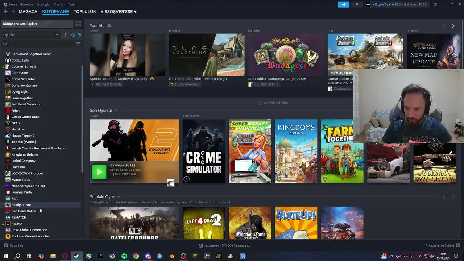Open Google Chrome from taskbar
Viewport: 464px width, 261px height.
coord(136,256)
